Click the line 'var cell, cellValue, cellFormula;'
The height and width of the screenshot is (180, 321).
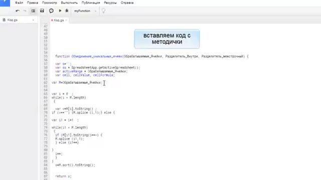pos(85,75)
